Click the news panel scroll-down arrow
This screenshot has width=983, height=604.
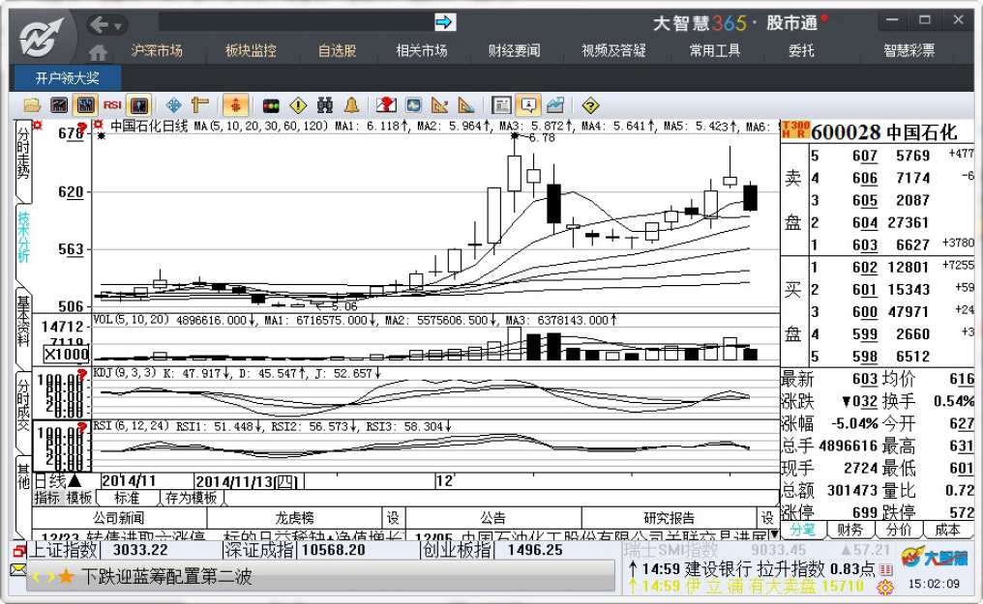pyautogui.click(x=774, y=534)
